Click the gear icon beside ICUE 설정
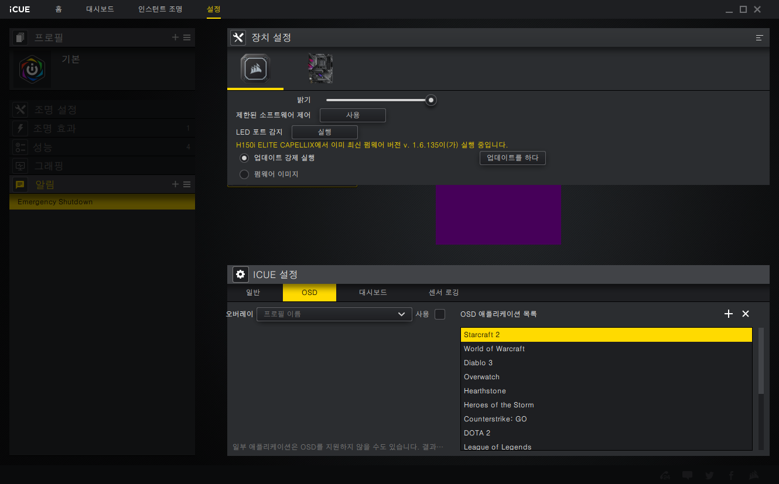 pos(240,274)
